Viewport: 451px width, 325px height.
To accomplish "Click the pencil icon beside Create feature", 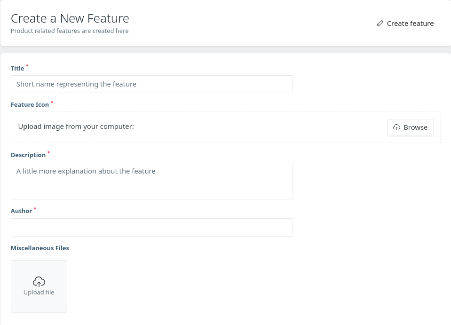I will (x=380, y=24).
